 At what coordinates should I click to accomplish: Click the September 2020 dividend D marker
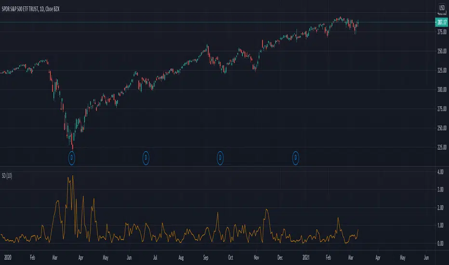(x=220, y=158)
